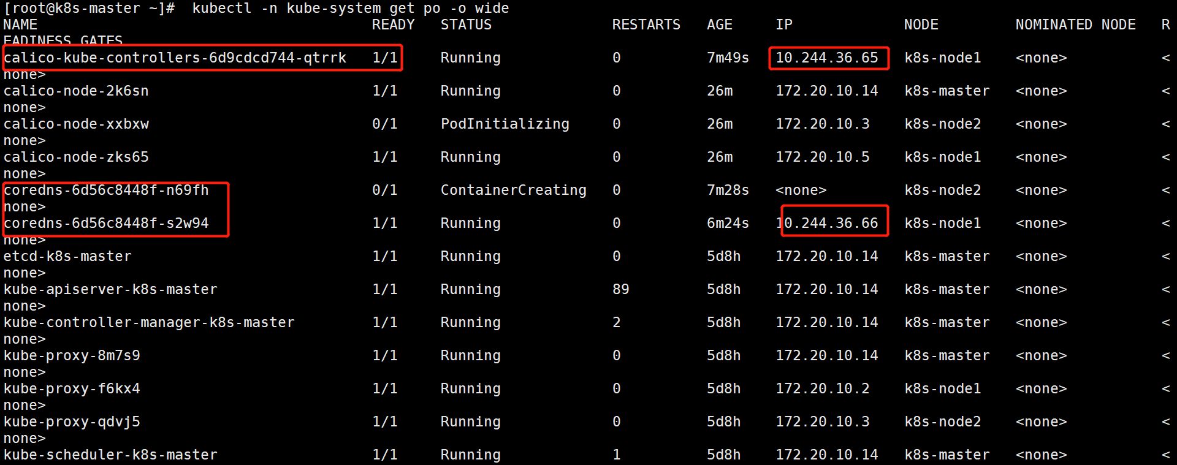Click pod name coredns-6d56c8448f-s2w94
Image resolution: width=1177 pixels, height=465 pixels.
106,223
